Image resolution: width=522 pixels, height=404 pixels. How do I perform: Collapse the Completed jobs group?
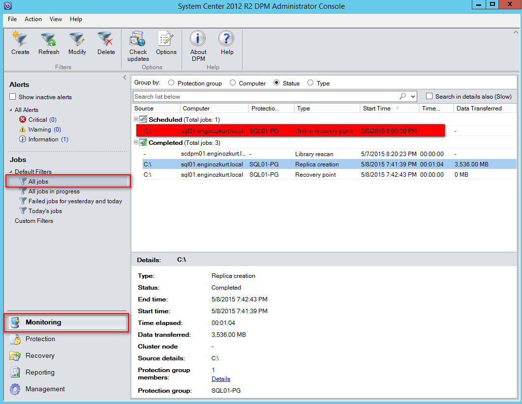136,142
